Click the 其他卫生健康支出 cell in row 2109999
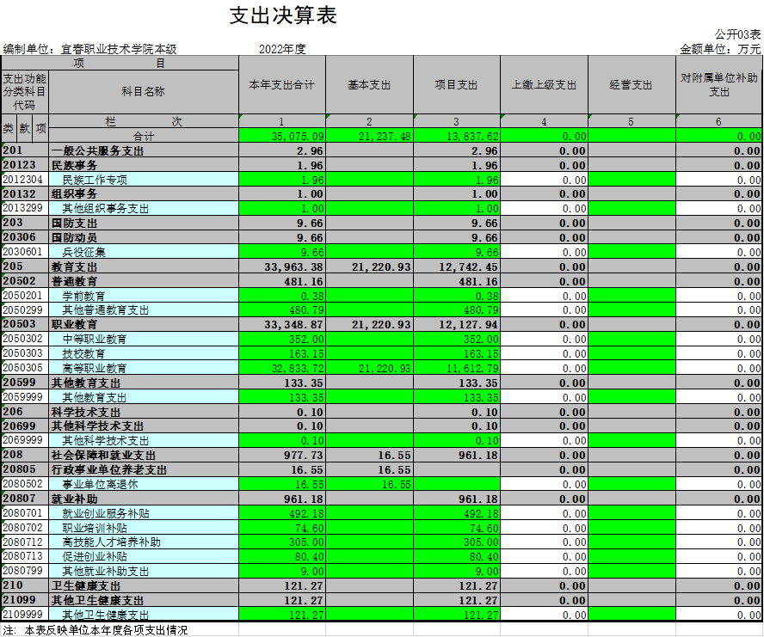 point(143,615)
